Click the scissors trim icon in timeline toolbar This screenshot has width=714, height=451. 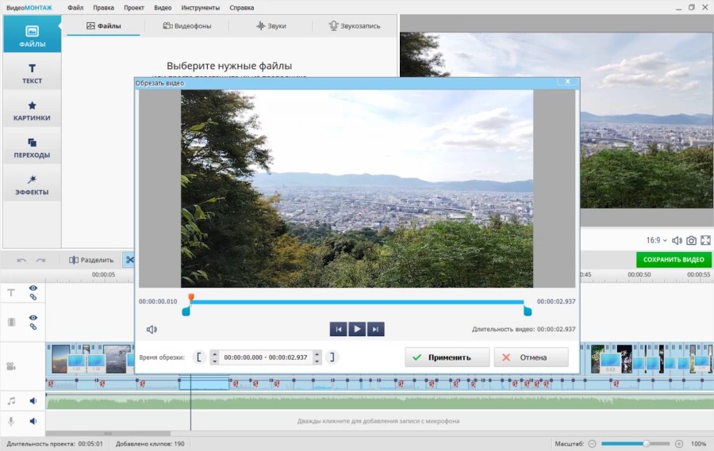(x=130, y=260)
